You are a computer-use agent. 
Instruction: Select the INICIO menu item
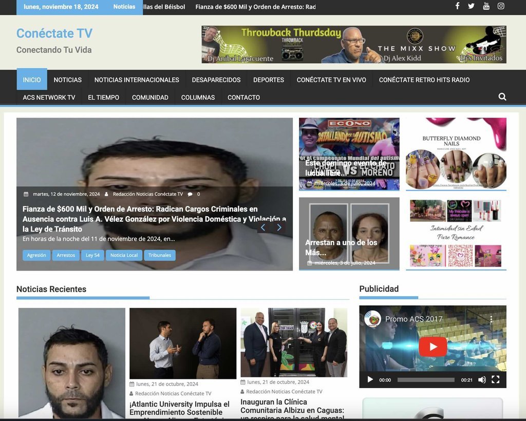click(32, 80)
